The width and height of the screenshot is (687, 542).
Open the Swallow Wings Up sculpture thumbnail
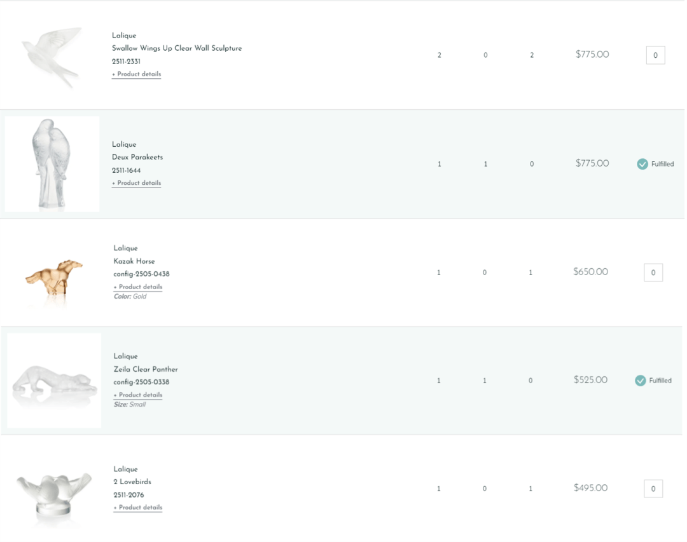pos(52,56)
